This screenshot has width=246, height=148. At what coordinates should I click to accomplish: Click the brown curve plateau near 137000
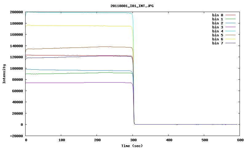point(78,47)
